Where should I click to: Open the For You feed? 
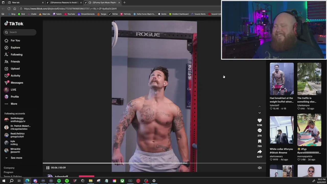(x=12, y=40)
